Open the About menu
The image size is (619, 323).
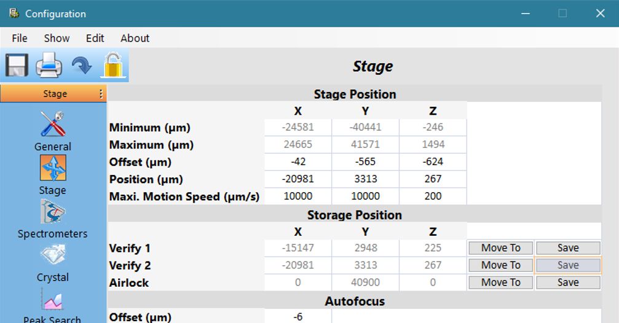coord(135,38)
